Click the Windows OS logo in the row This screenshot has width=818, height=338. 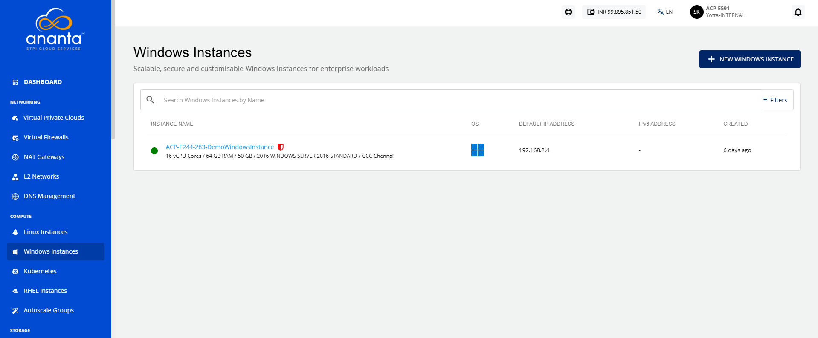click(x=478, y=150)
